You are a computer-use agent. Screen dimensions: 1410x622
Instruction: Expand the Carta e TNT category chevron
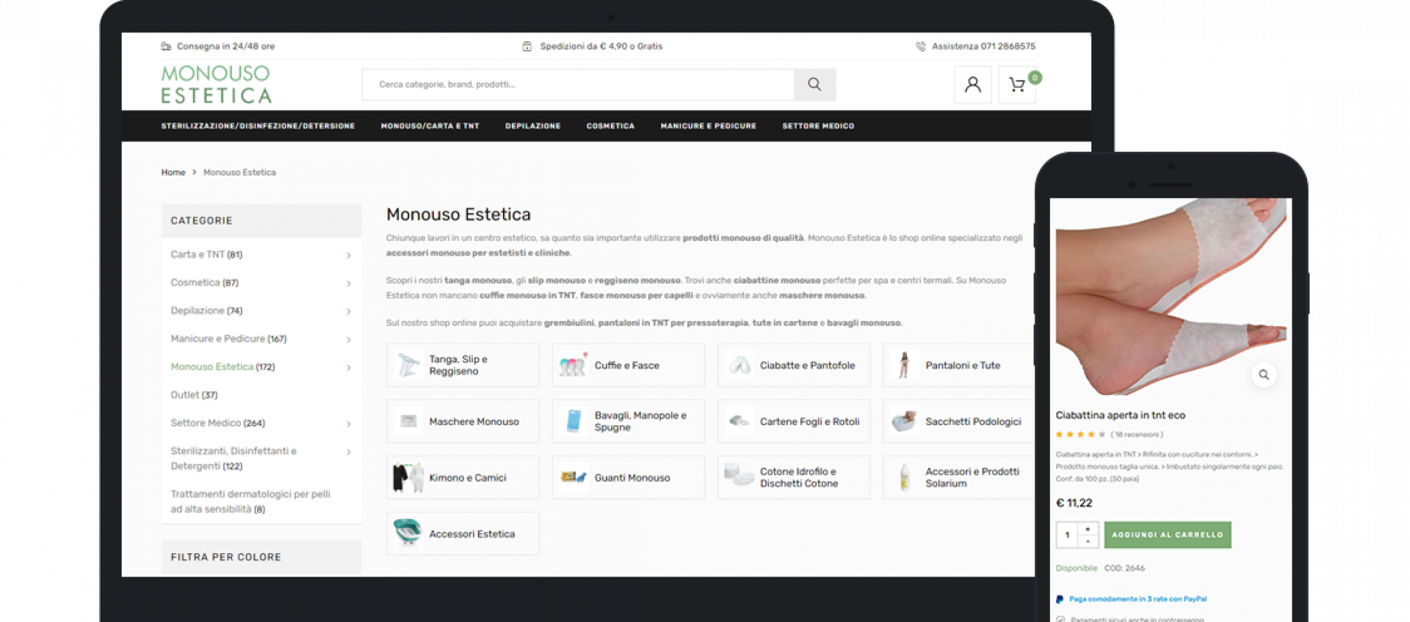point(349,256)
